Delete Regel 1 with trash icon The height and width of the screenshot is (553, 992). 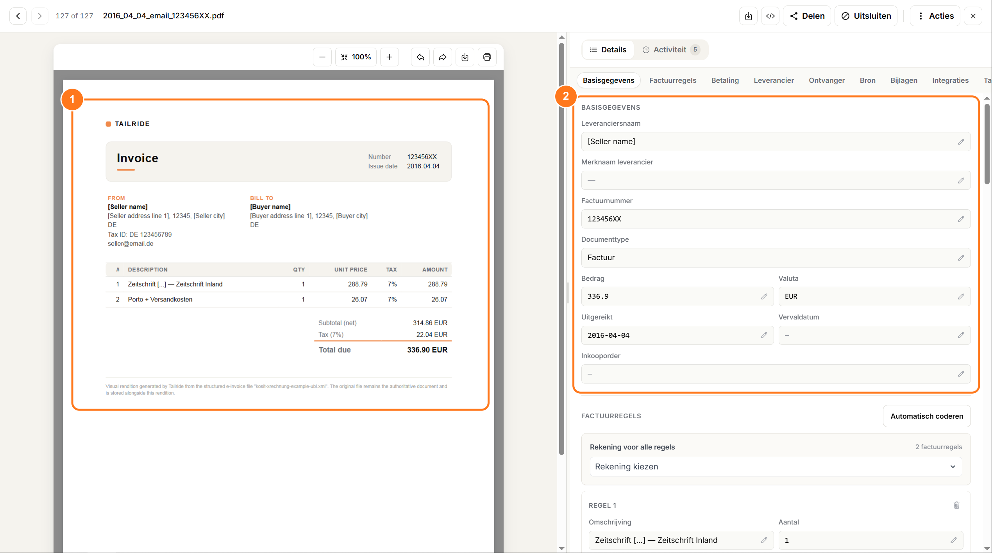[x=956, y=505]
